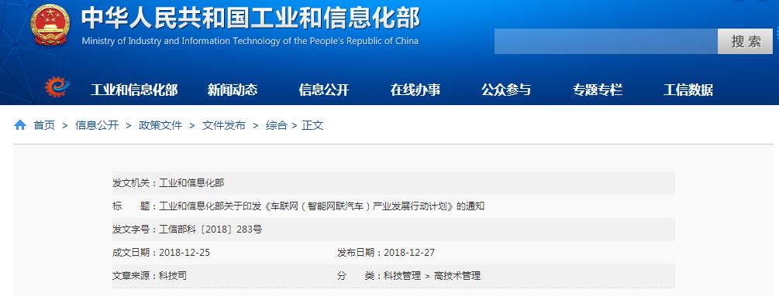779x296 pixels.
Task: Open the 信息公开 navigation menu
Action: 324,90
